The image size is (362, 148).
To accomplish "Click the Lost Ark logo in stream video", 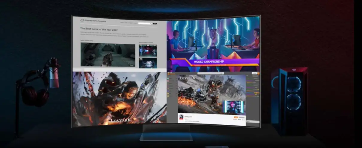I will (x=187, y=78).
